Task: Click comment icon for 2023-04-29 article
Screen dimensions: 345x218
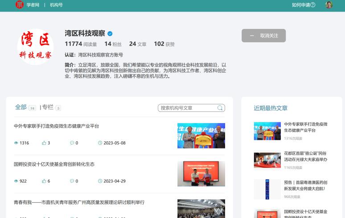Action: pos(72,181)
